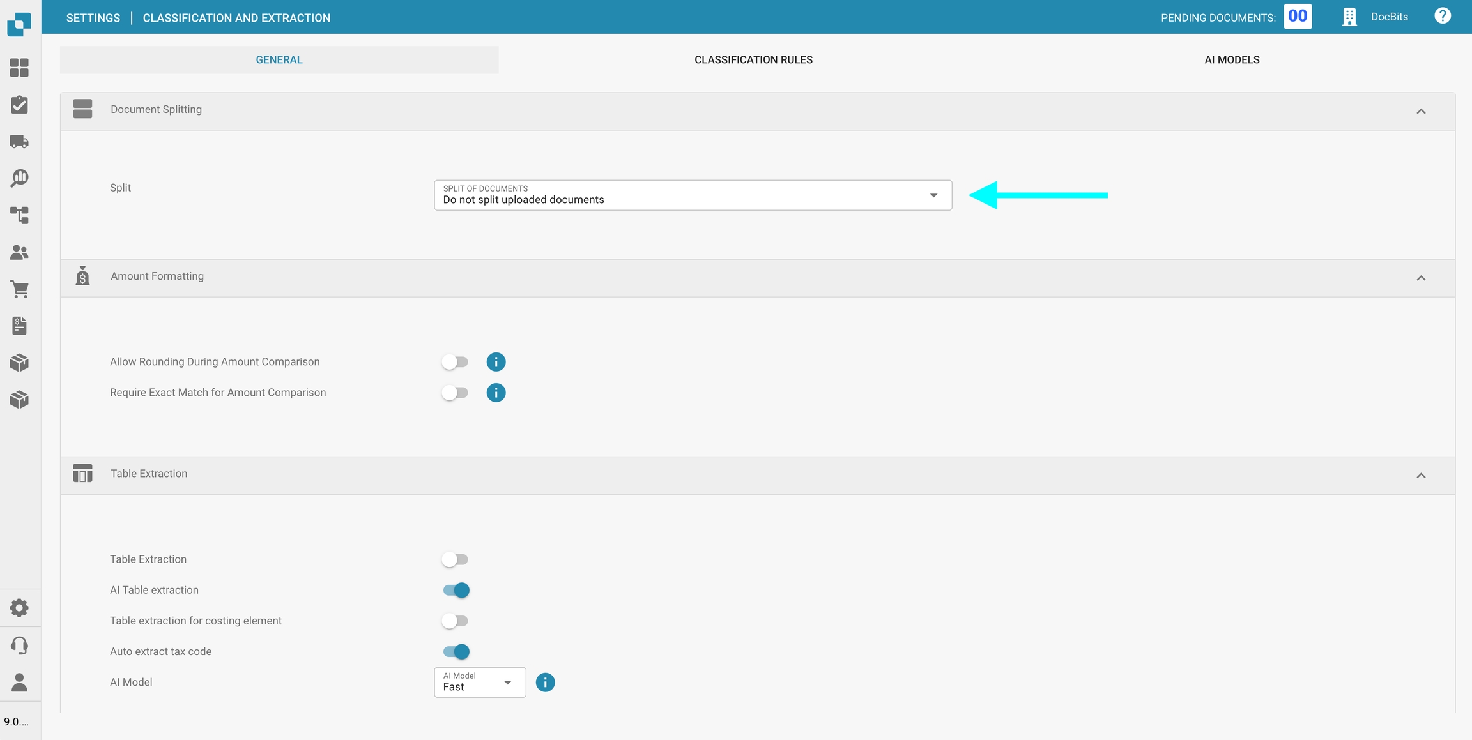Toggle Require Exact Match for Amount Comparison
Viewport: 1472px width, 740px height.
[455, 393]
